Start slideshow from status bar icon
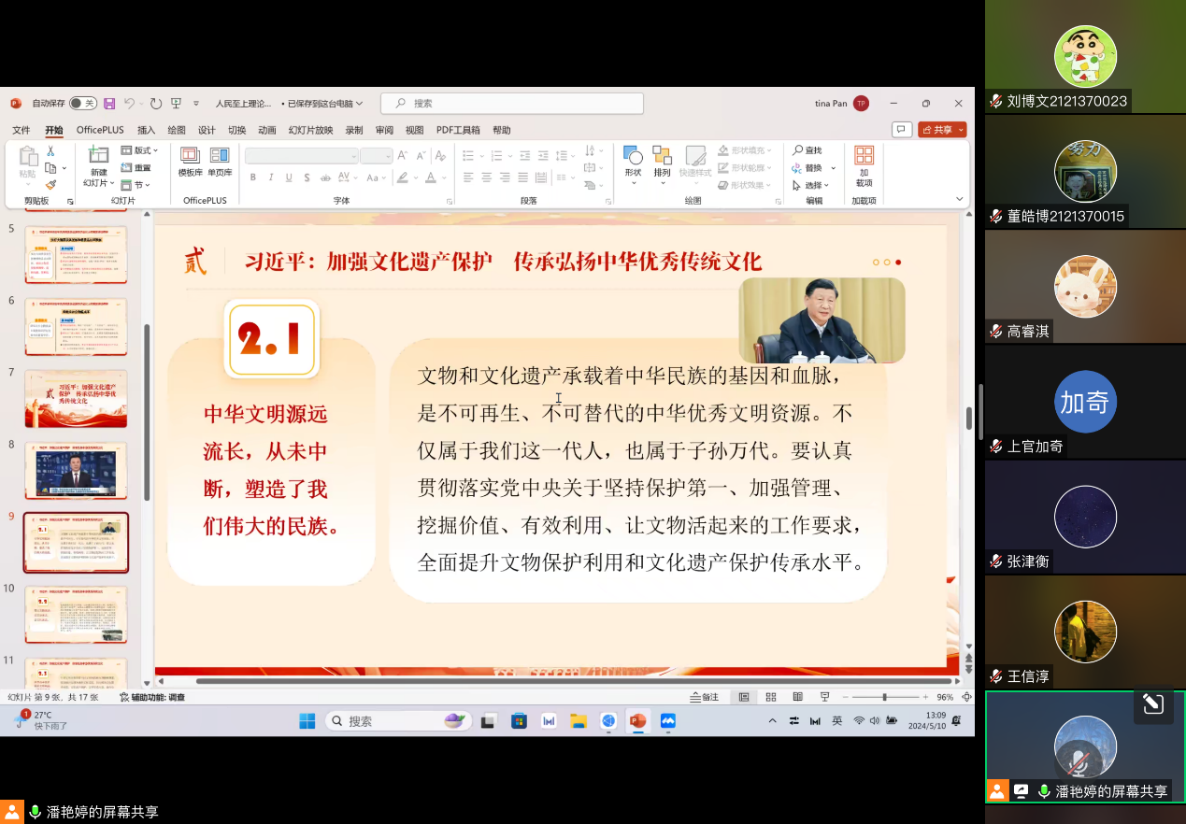 click(824, 697)
